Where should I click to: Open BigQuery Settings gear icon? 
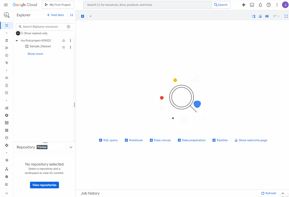pyautogui.click(x=7, y=177)
